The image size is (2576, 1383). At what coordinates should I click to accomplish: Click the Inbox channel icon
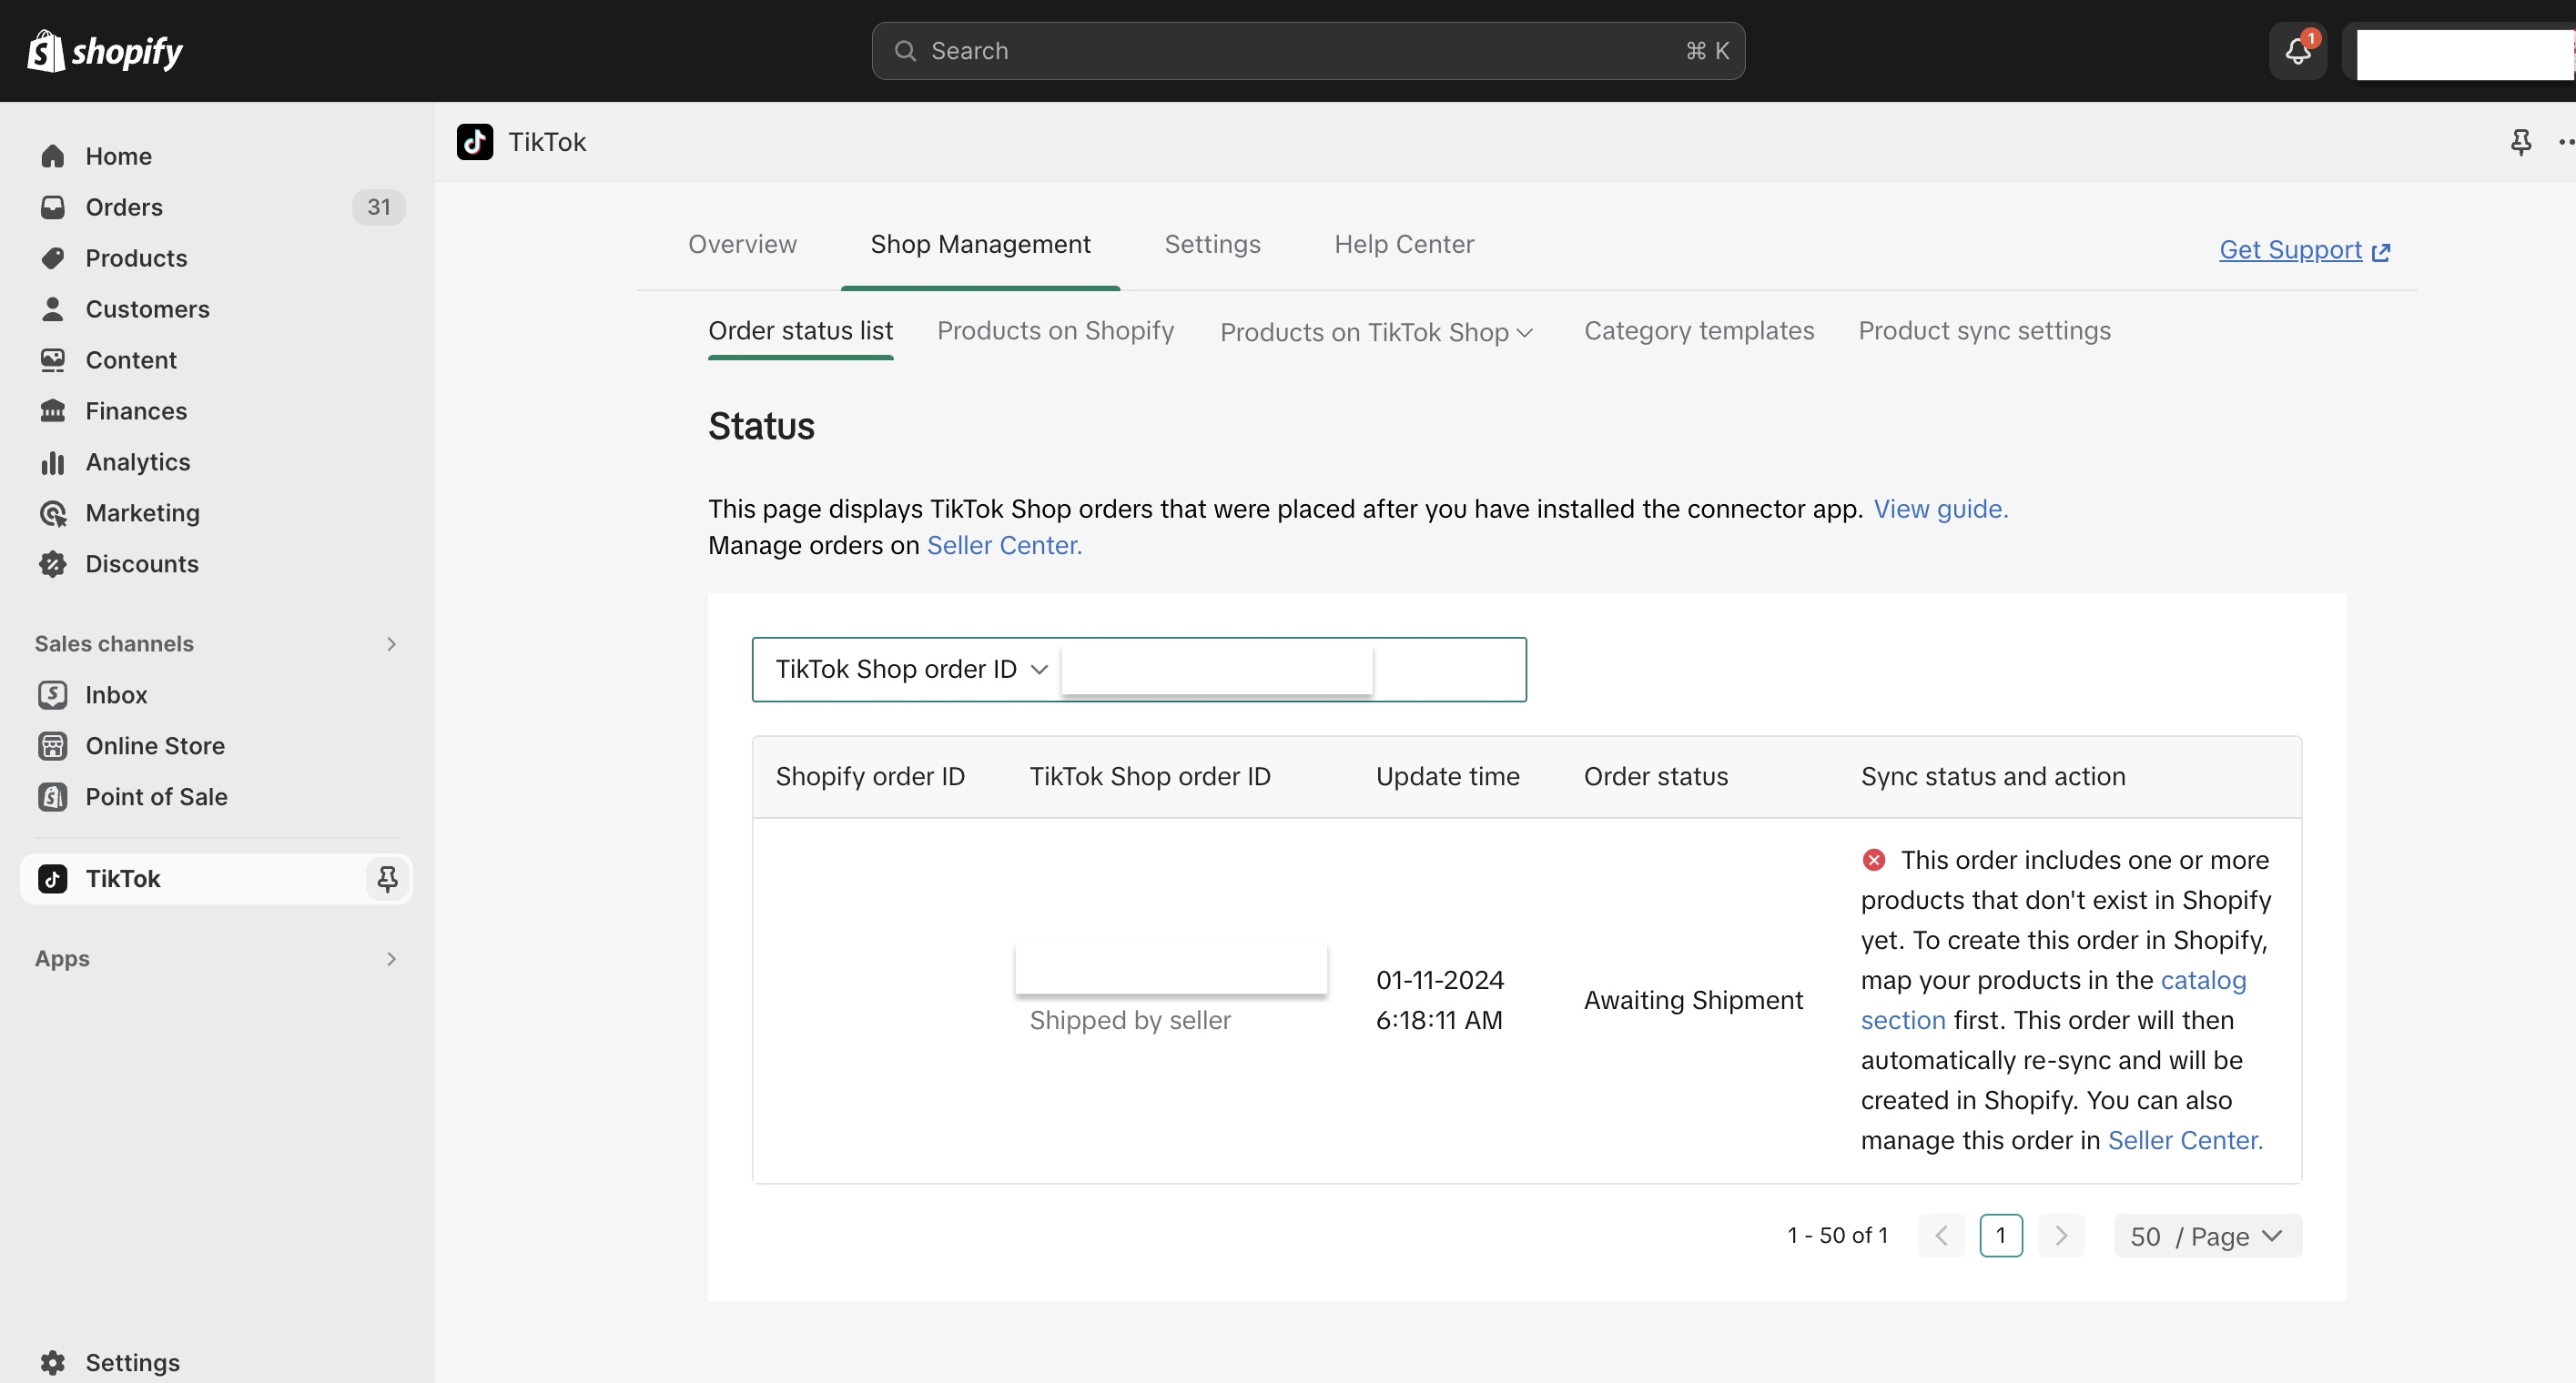[x=53, y=695]
